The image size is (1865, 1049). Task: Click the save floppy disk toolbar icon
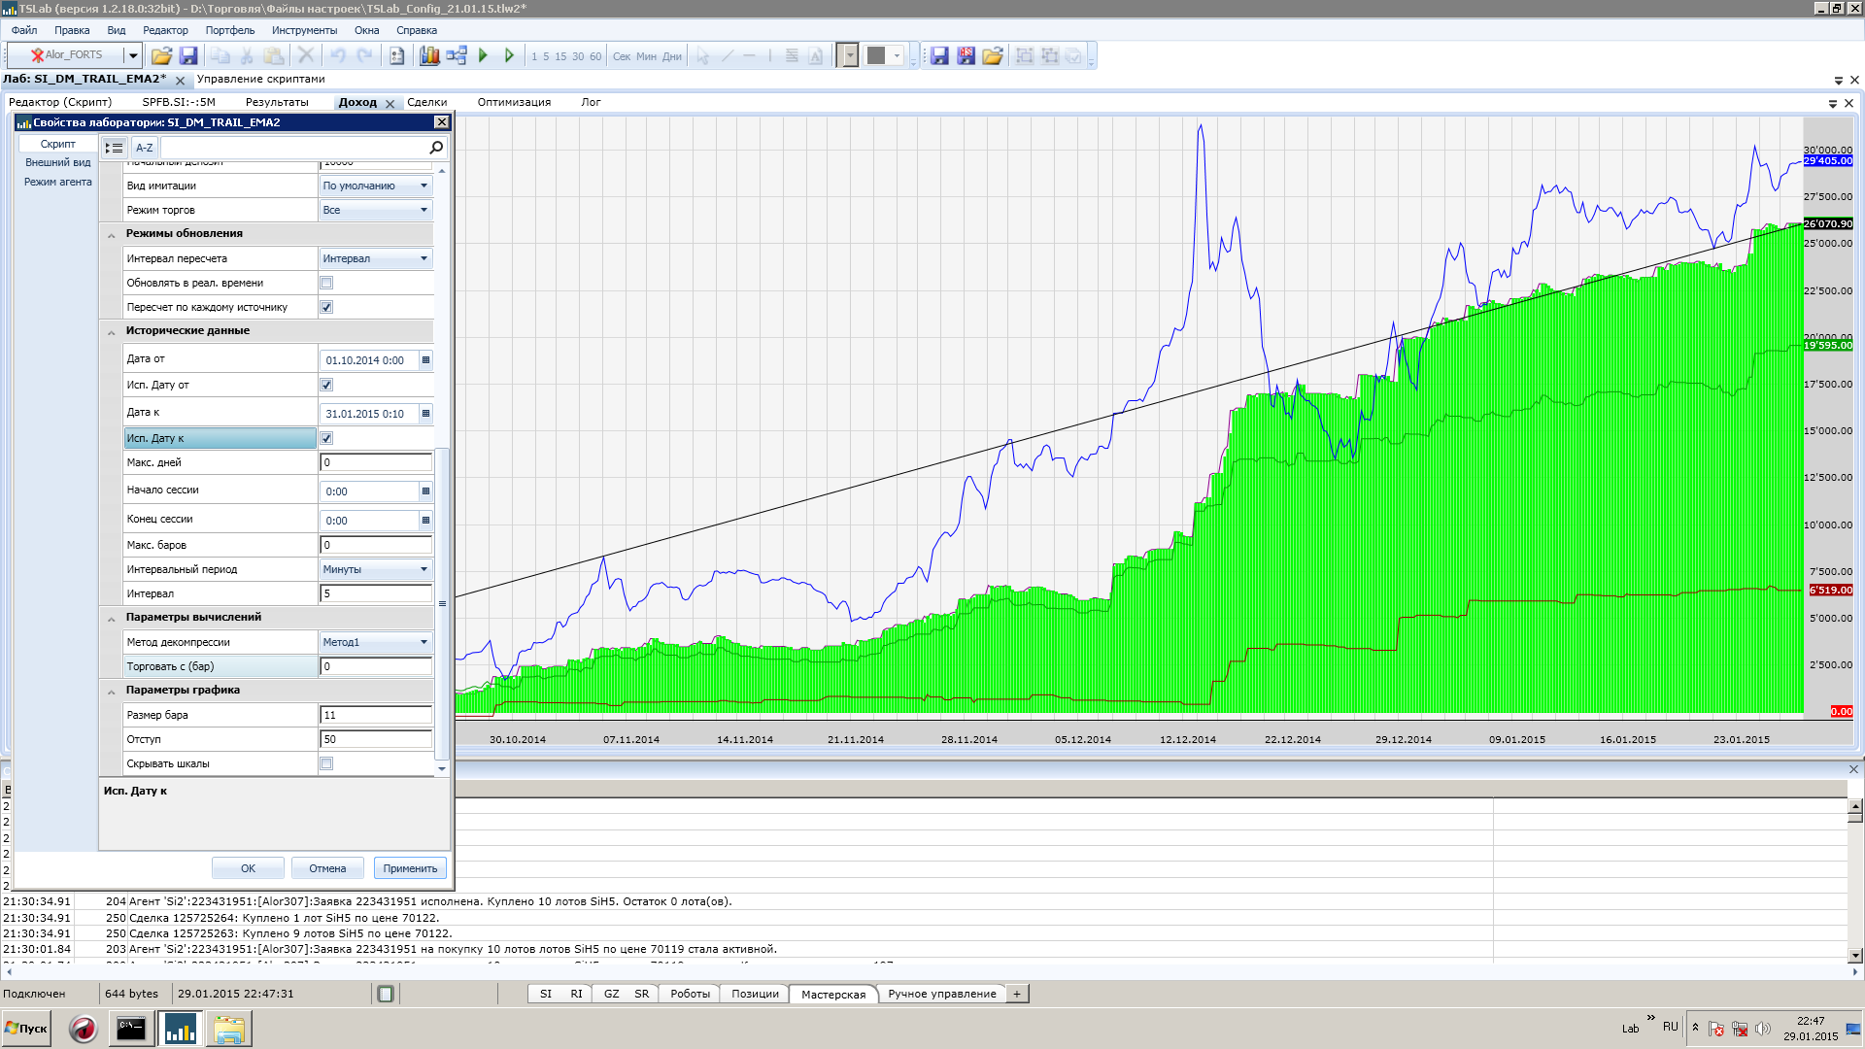[x=188, y=56]
